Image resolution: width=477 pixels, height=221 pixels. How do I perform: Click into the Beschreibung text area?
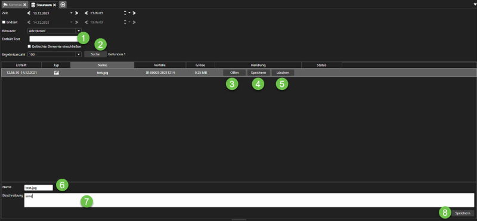(x=249, y=200)
